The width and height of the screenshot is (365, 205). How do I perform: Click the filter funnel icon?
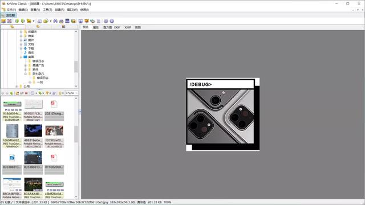click(47, 93)
